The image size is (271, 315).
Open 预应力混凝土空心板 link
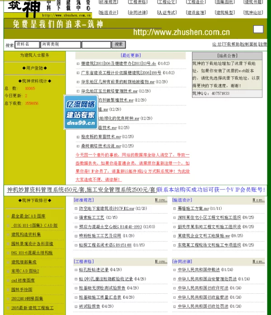(x=111, y=227)
